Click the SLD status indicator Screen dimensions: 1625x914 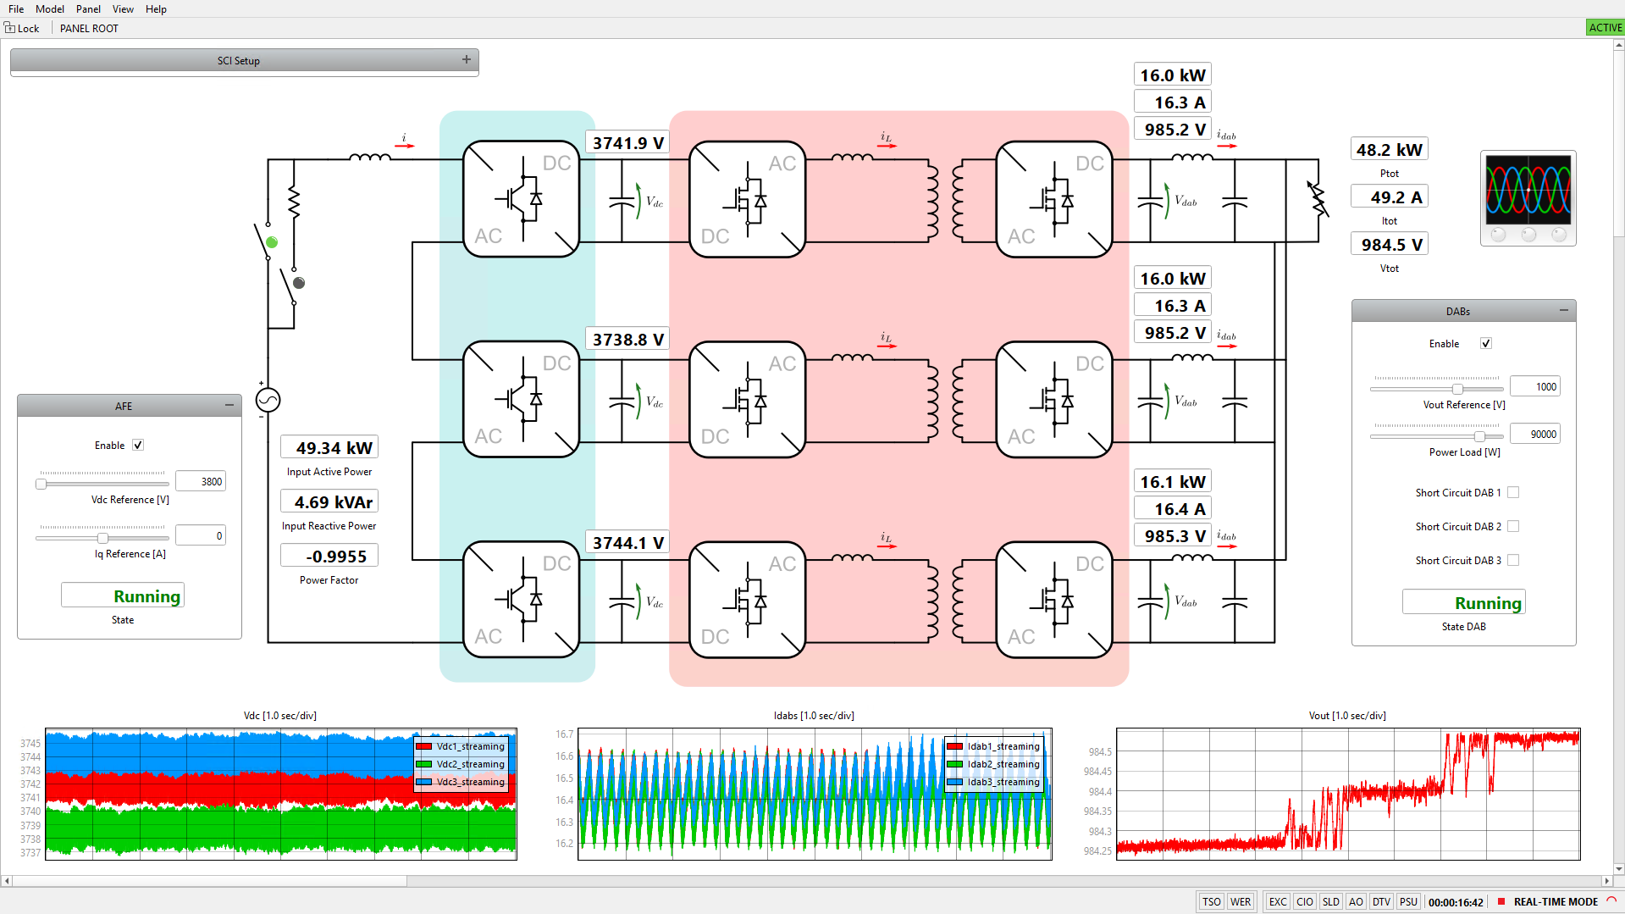point(1331,902)
